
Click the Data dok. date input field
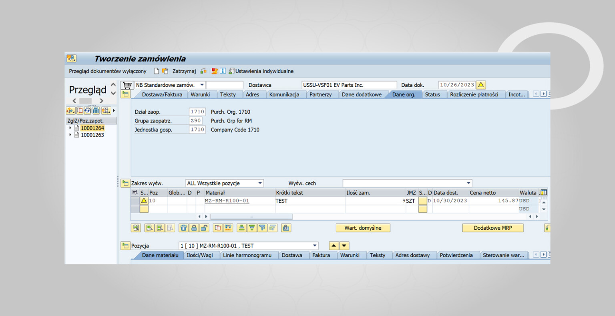click(457, 85)
